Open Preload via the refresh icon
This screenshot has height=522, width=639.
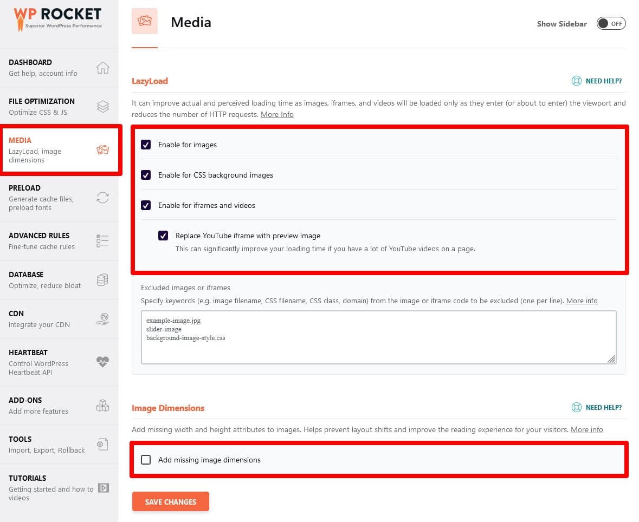103,198
